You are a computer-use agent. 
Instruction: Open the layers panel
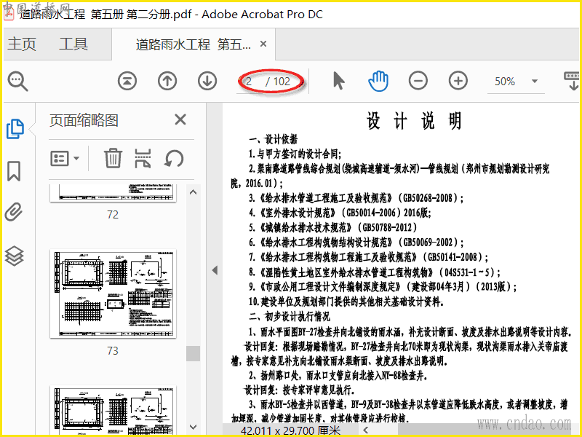click(x=14, y=256)
